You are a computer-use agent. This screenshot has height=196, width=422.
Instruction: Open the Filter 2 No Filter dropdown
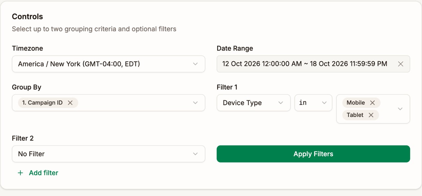click(x=109, y=154)
